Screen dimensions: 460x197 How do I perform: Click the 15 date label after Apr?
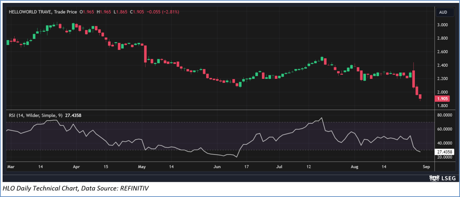pos(106,166)
